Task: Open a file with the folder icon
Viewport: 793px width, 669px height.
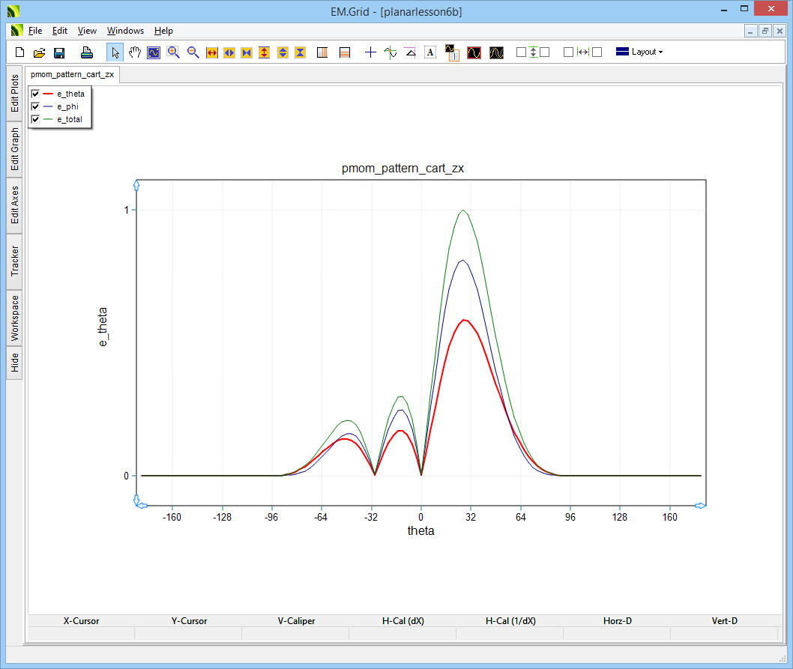Action: pos(40,52)
